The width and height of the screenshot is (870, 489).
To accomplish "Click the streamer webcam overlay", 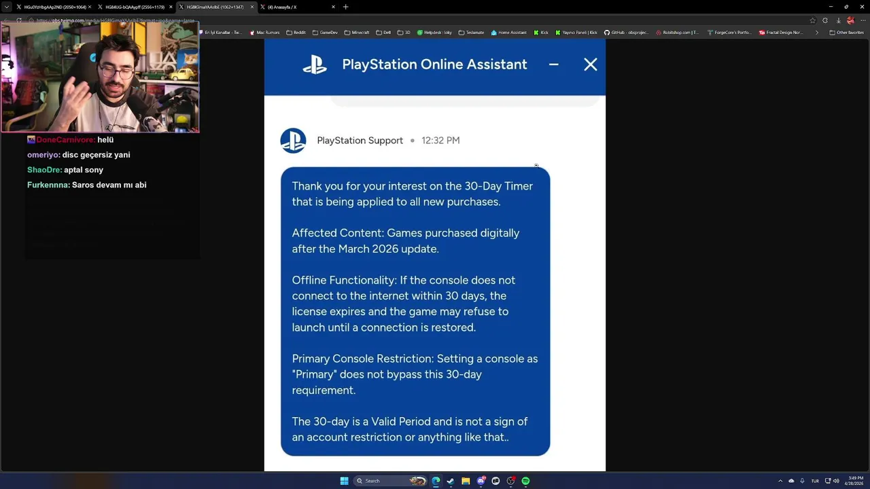I will point(100,77).
